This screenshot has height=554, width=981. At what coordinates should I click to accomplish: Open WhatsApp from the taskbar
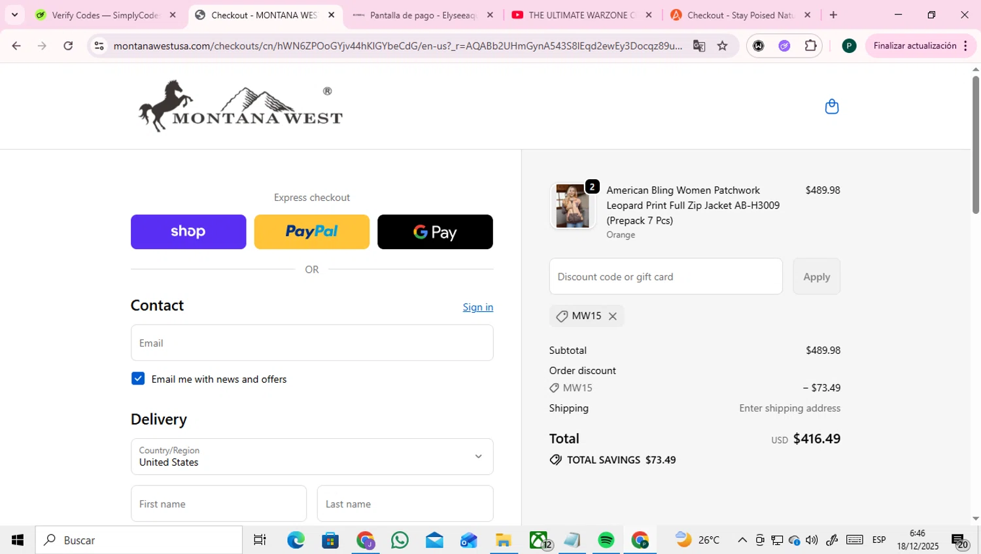400,540
